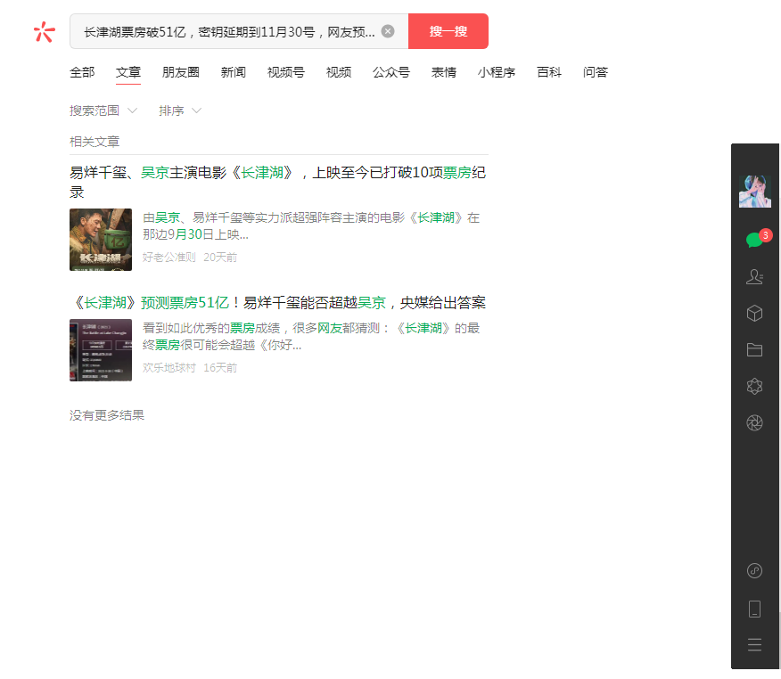Open the Favorites cube icon
Screen dimensions: 781x679
click(754, 313)
